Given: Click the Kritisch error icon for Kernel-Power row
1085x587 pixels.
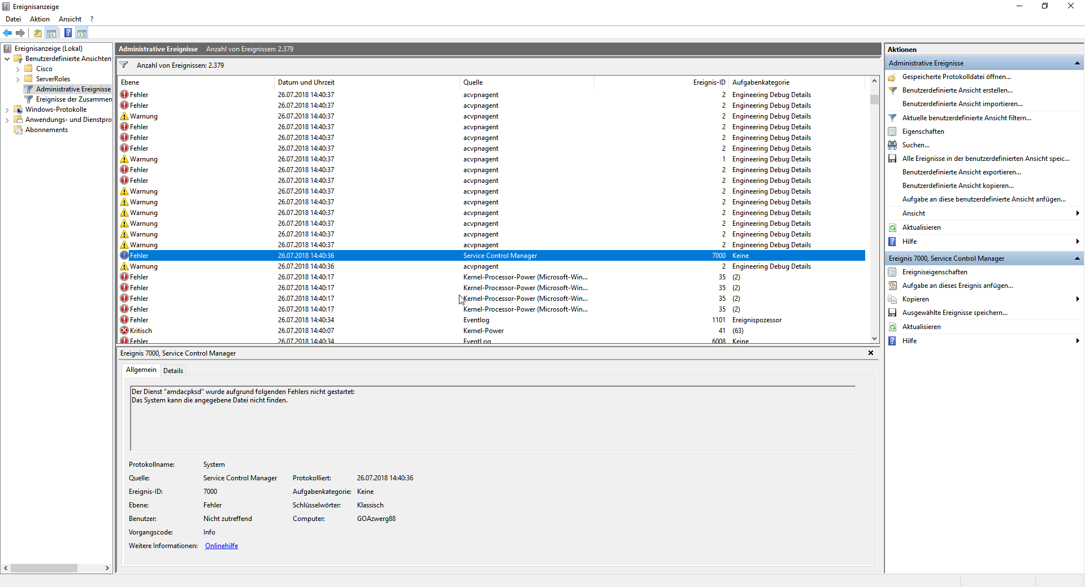Looking at the screenshot, I should click(x=124, y=331).
